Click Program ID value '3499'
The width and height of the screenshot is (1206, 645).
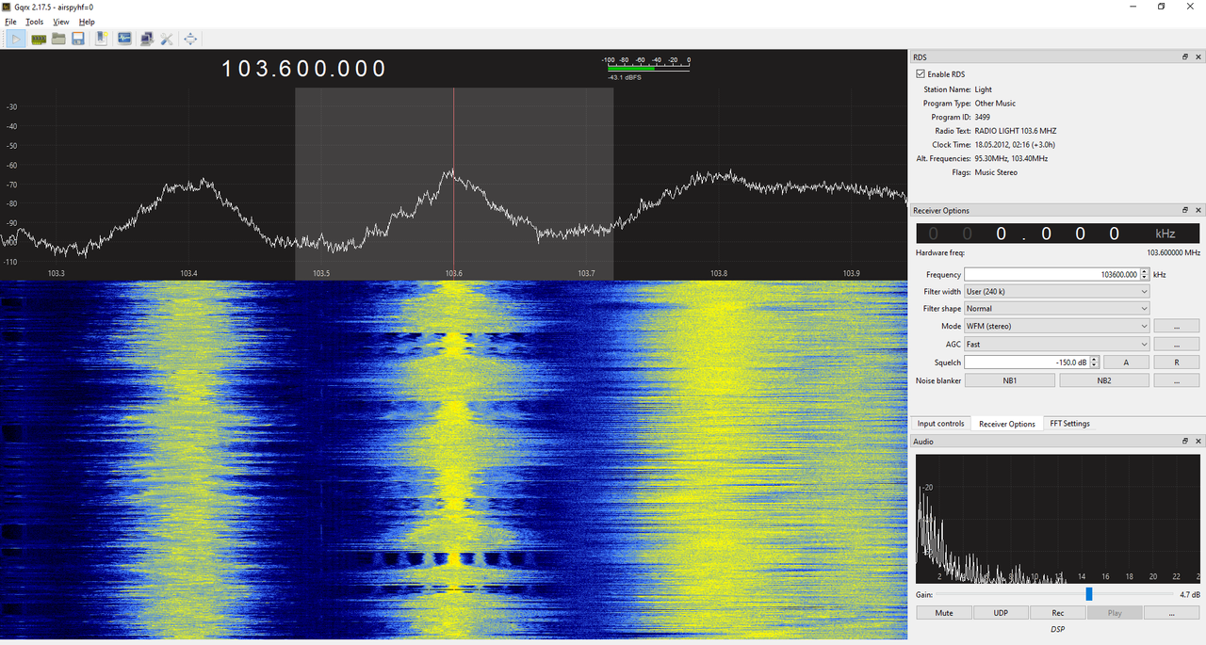[982, 117]
